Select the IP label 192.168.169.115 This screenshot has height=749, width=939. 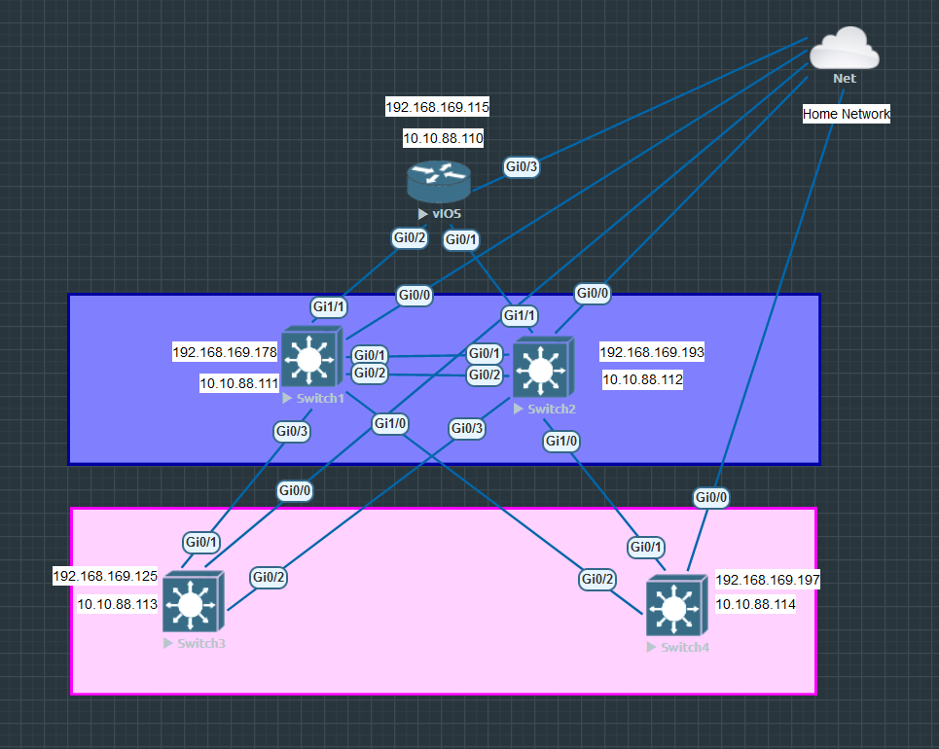click(x=436, y=106)
